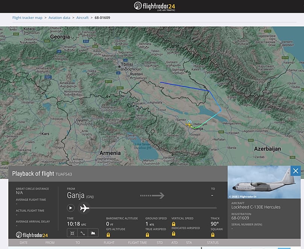Select the altitude graph icon

[x=93, y=233]
